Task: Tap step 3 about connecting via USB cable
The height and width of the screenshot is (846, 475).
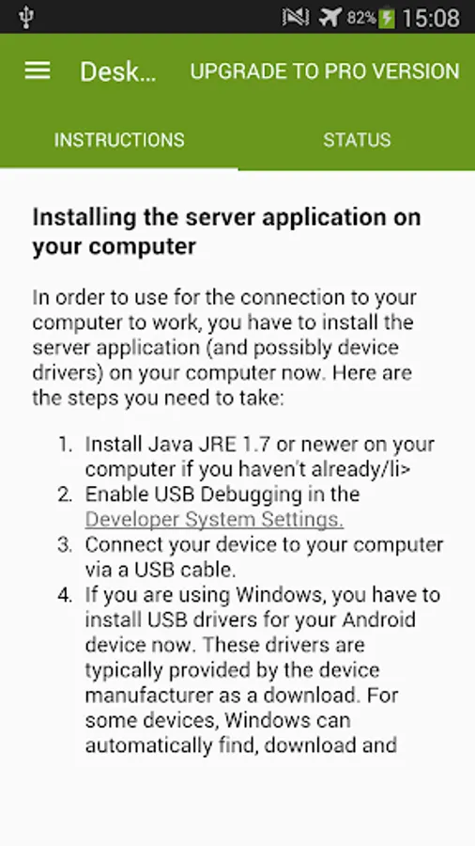Action: tap(264, 556)
